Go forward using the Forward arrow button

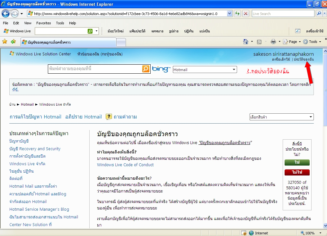pos(14,14)
